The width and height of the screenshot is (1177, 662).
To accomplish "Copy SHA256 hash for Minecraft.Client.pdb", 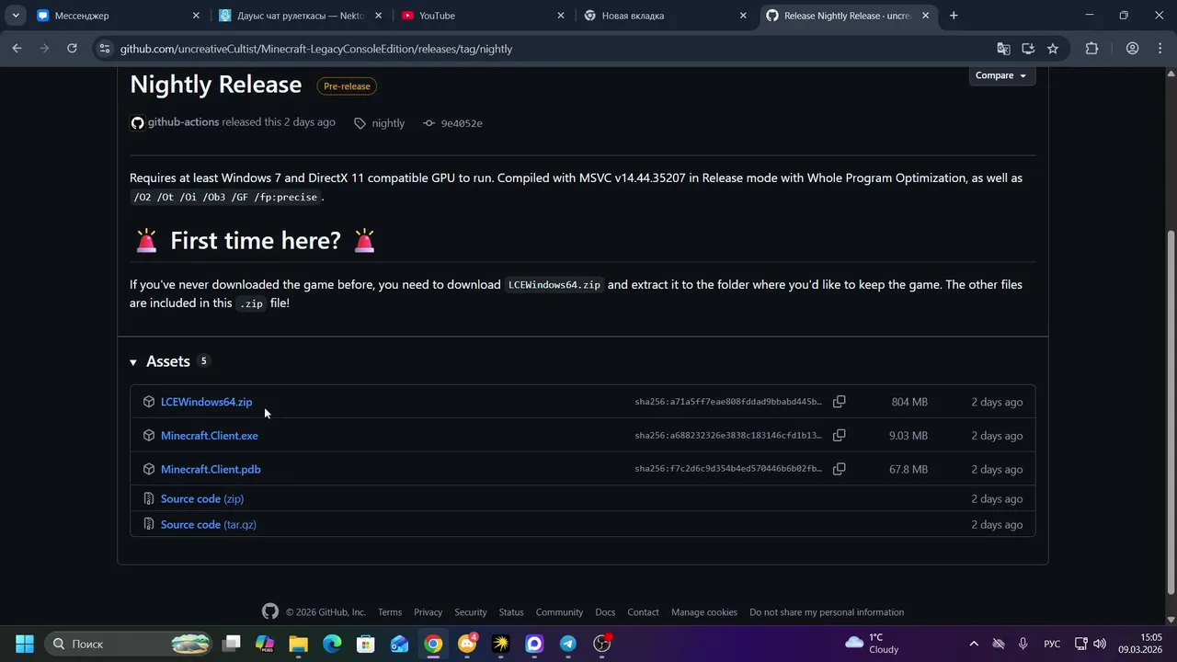I will pos(839,469).
